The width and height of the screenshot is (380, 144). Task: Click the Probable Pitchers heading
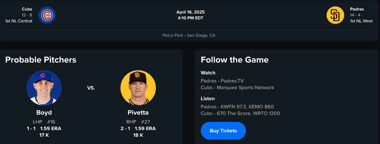tap(41, 60)
